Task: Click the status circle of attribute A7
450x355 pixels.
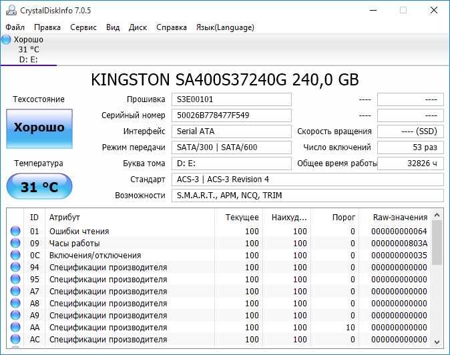Action: (x=15, y=291)
